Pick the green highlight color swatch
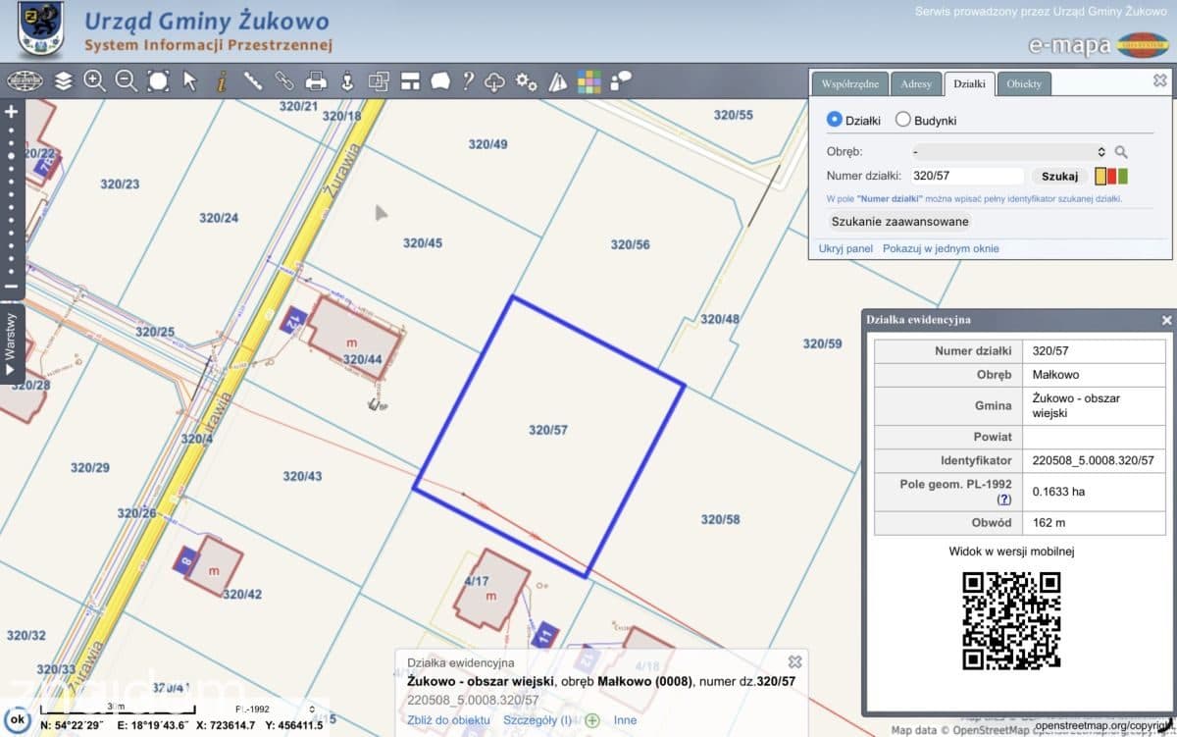The width and height of the screenshot is (1177, 737). 1123,177
